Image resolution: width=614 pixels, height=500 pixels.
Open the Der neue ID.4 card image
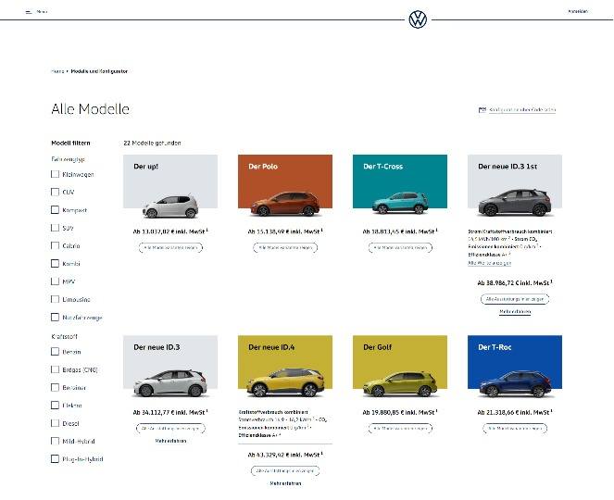click(285, 367)
